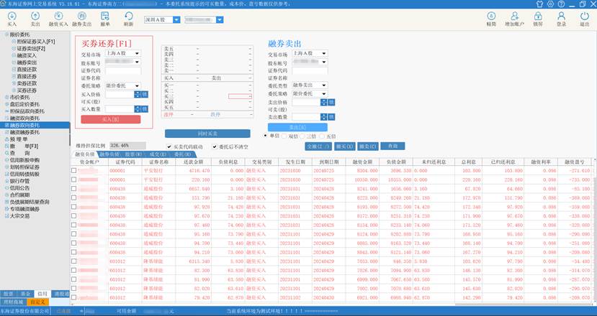Click 证券代码 input in 买券还券 panel
Image resolution: width=597 pixels, height=316 pixels.
tap(123, 70)
